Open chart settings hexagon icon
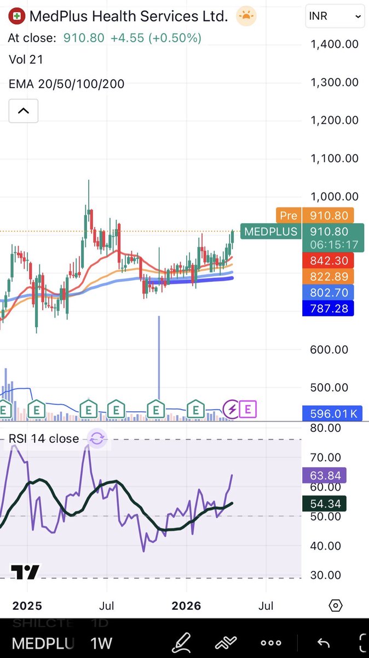 tap(336, 606)
